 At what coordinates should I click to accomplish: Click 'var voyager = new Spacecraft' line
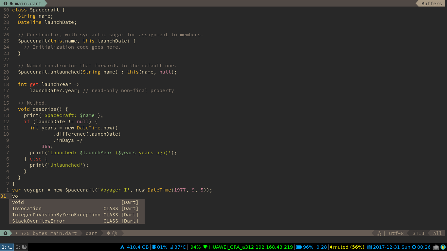[x=112, y=190]
